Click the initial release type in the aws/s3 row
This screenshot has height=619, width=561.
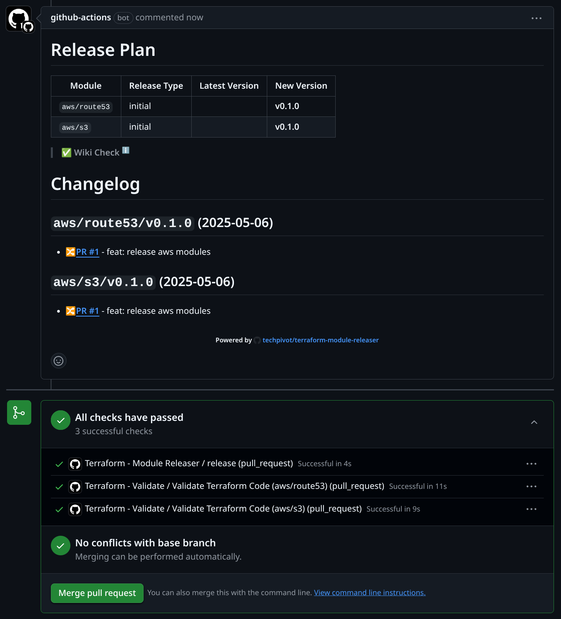(140, 127)
